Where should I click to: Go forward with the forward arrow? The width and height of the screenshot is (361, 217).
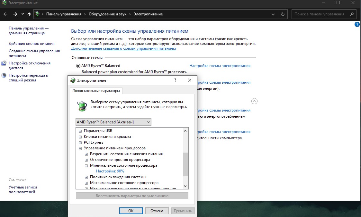(15, 14)
